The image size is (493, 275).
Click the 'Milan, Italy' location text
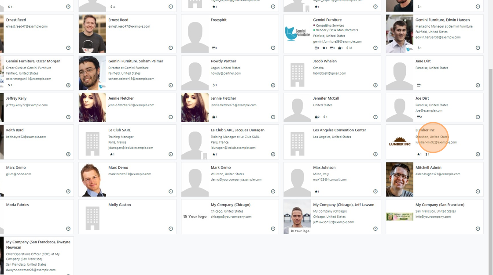[x=321, y=174]
